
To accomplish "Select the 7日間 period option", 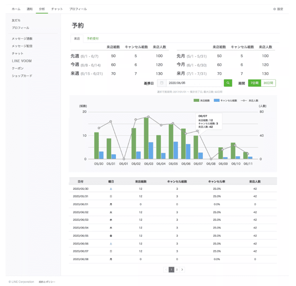I will point(254,83).
